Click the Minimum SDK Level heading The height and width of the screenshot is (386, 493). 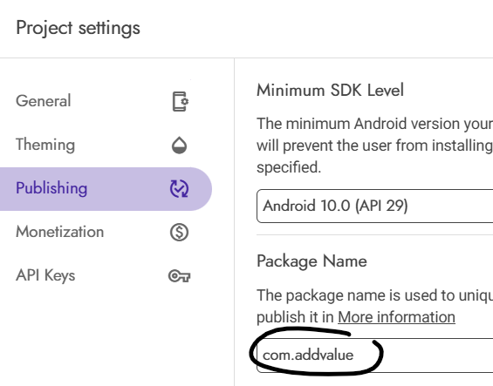pyautogui.click(x=330, y=90)
